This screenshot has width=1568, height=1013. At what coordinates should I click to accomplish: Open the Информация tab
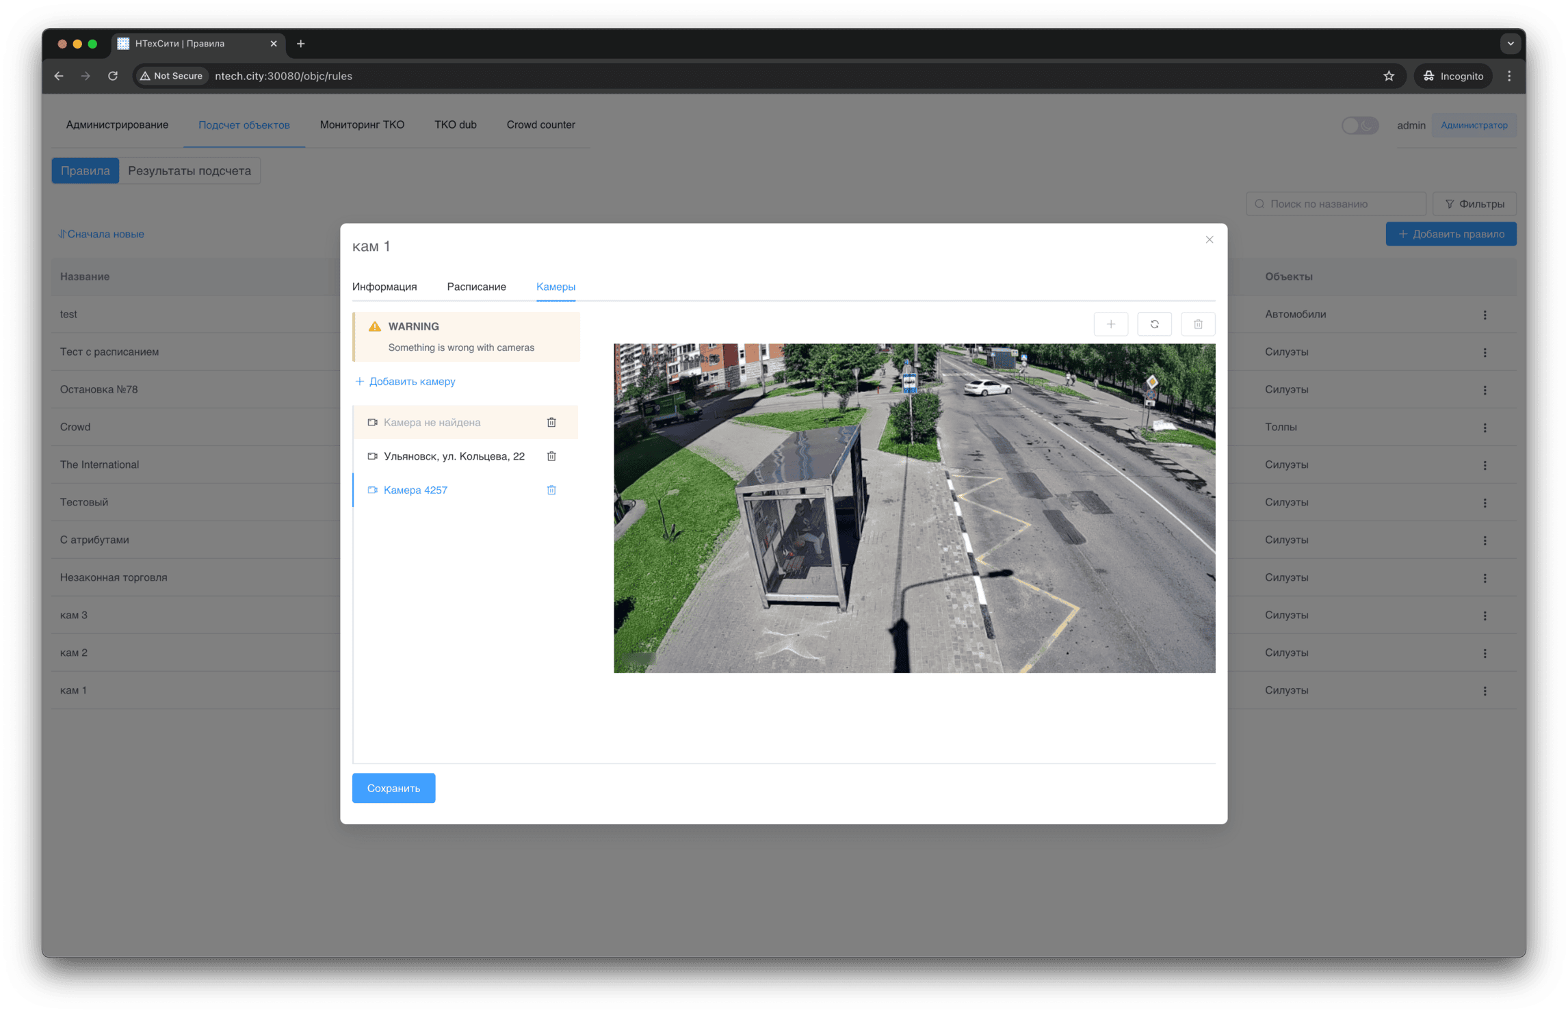(384, 287)
